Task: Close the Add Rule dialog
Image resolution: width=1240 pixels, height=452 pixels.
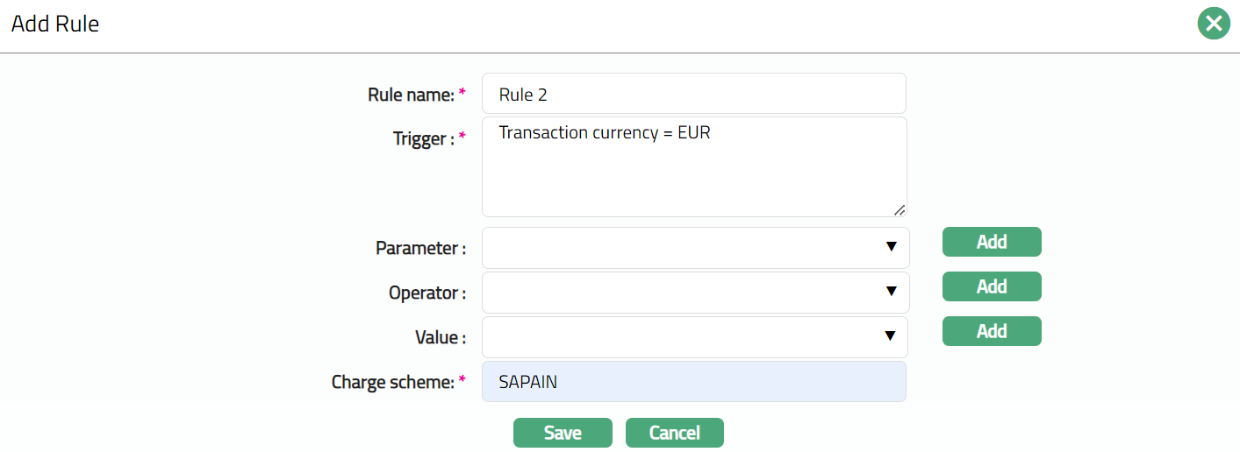Action: [x=1214, y=24]
